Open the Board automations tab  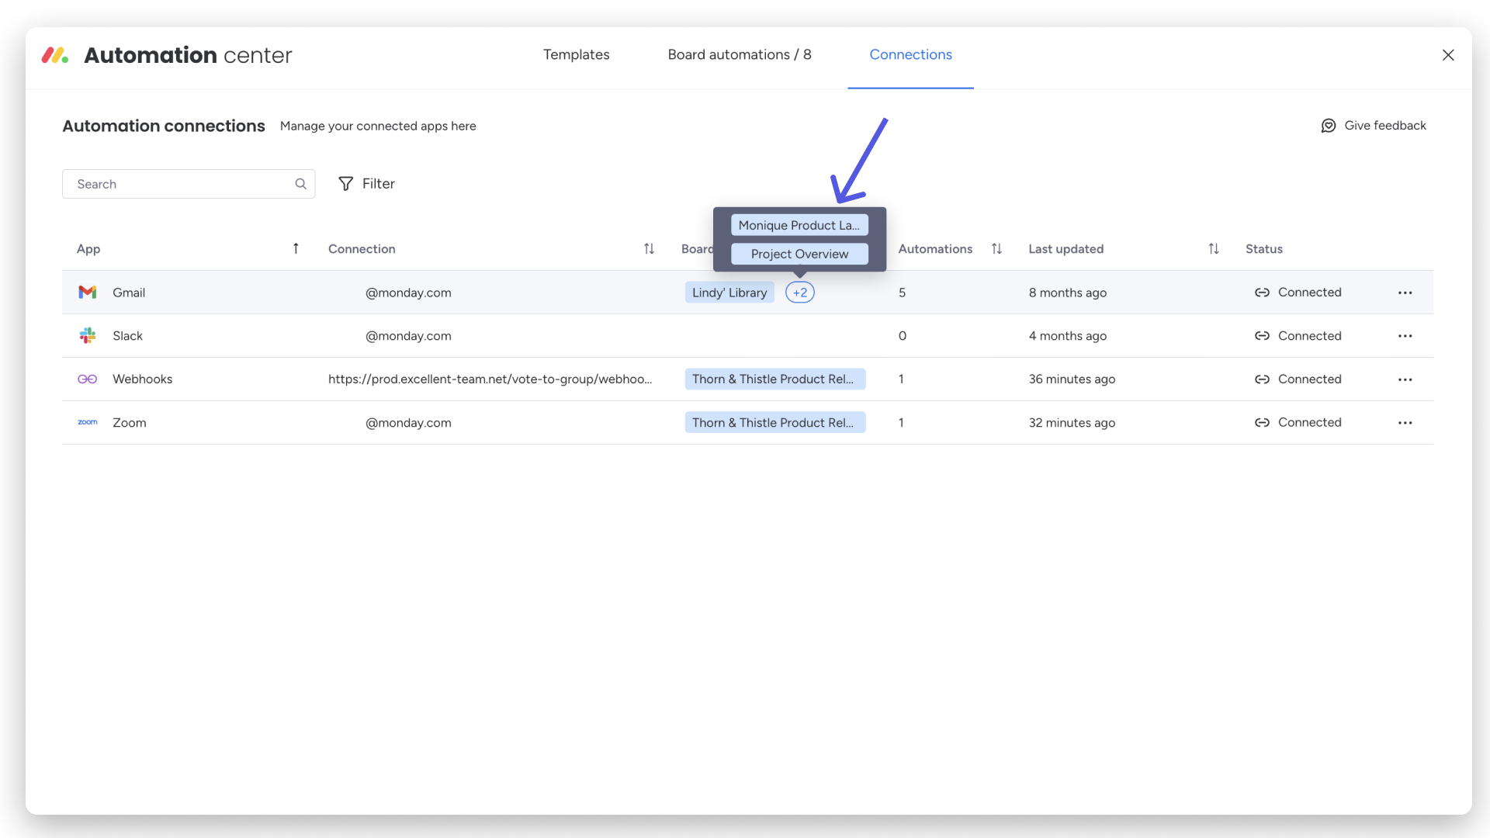pos(740,54)
